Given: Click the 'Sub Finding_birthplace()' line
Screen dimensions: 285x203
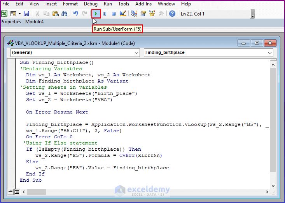Looking at the screenshot, I should (57, 62).
